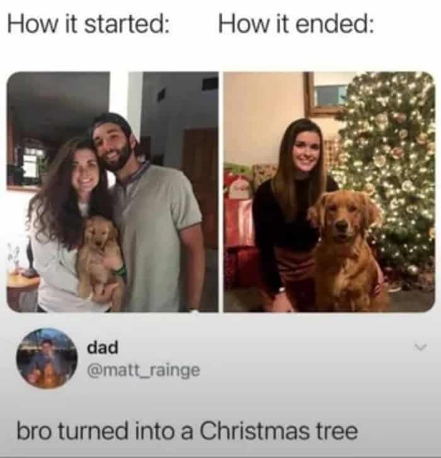
Task: Open the @matt_rainge handle link
Action: tap(144, 371)
